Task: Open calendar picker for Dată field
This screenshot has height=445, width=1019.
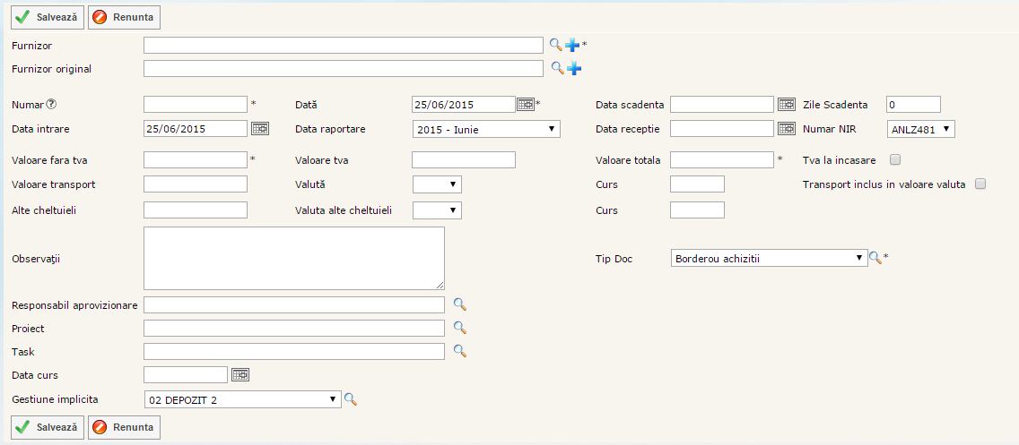Action: click(526, 105)
